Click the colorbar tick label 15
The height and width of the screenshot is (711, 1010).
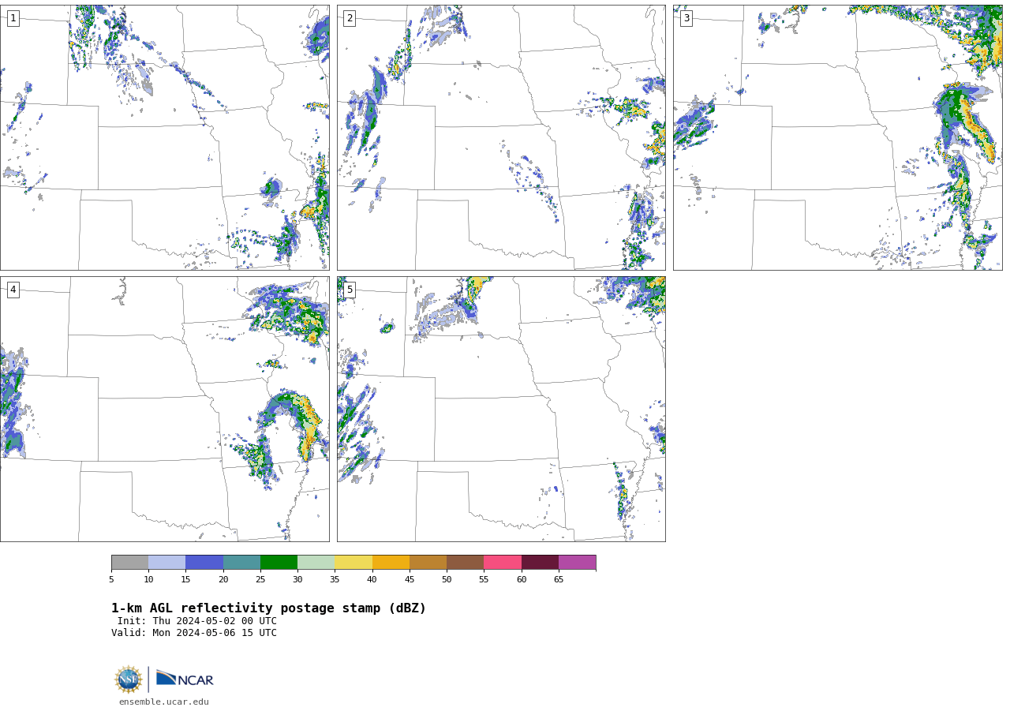point(185,580)
